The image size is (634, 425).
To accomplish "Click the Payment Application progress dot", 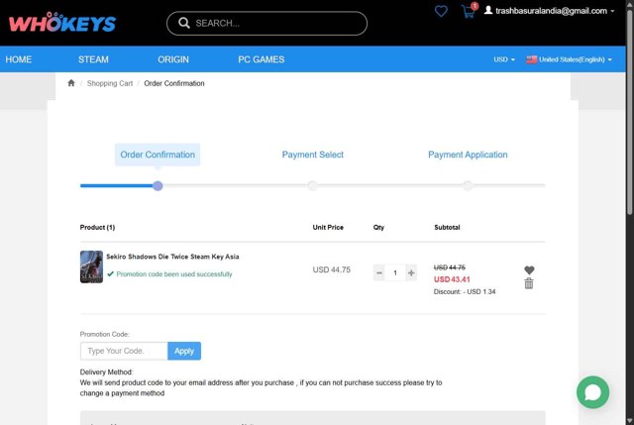I will [468, 185].
